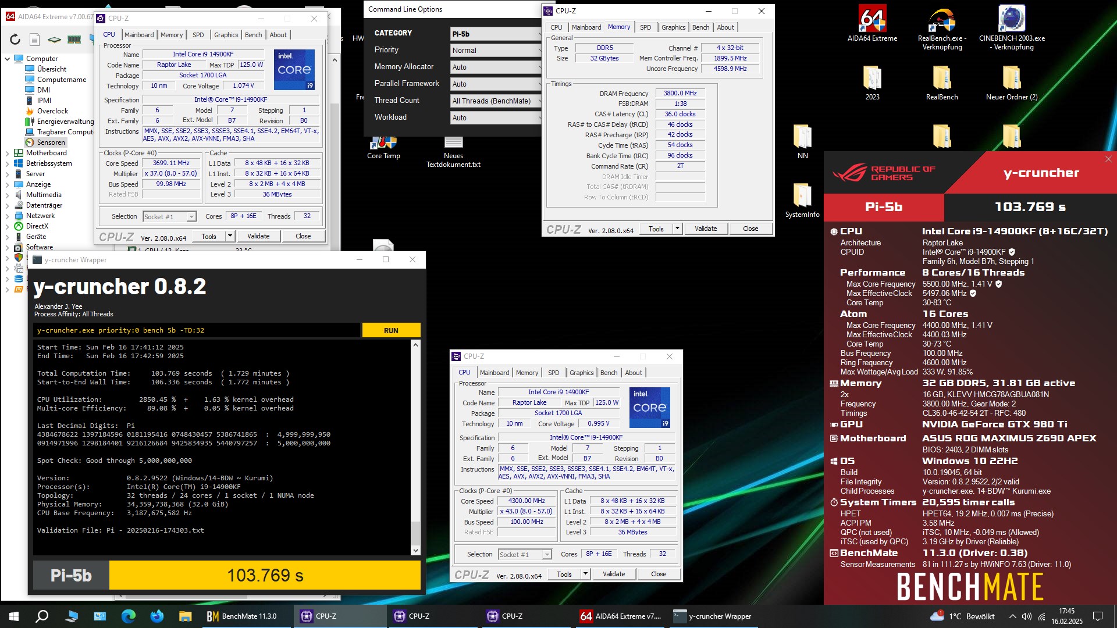Open the CPU tab in Memory-tab CPU-Z window

point(556,27)
